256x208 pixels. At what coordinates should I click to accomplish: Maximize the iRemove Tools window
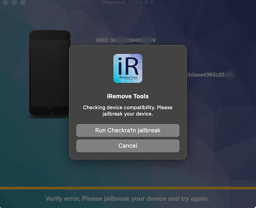point(23,2)
